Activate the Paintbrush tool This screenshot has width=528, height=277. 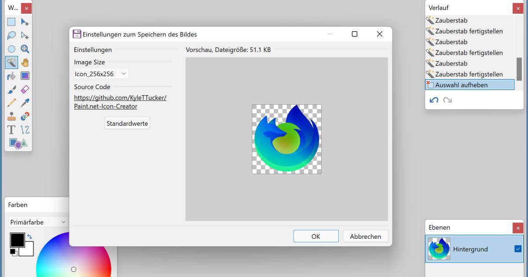(x=11, y=89)
